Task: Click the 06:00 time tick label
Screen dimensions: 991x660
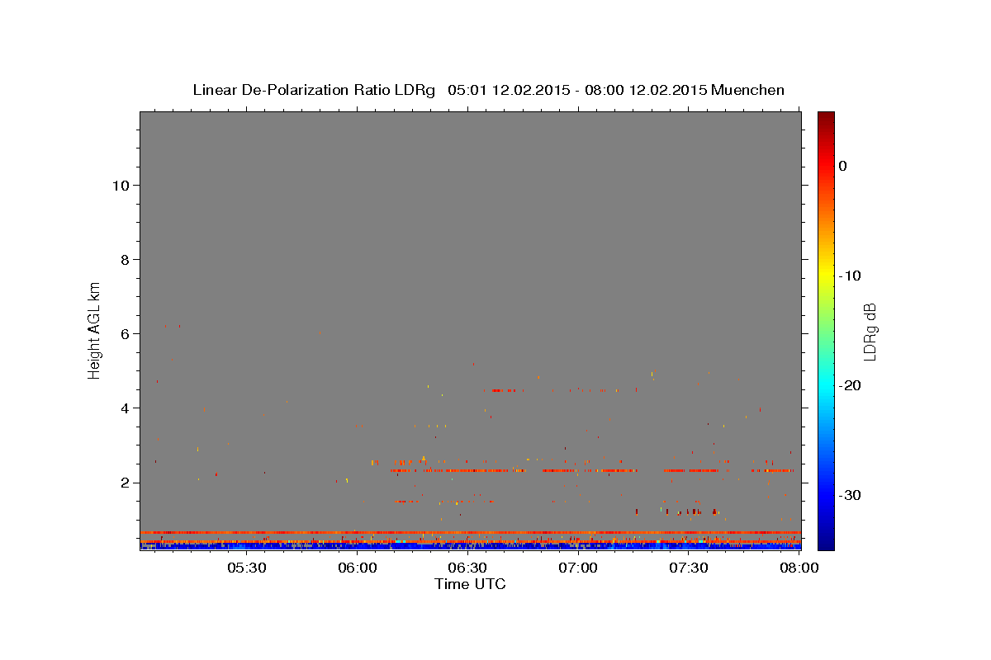Action: (x=357, y=568)
